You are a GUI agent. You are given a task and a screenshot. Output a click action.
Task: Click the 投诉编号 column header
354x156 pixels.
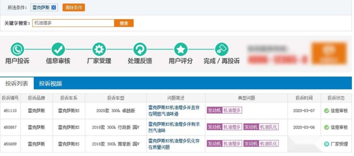pos(10,98)
